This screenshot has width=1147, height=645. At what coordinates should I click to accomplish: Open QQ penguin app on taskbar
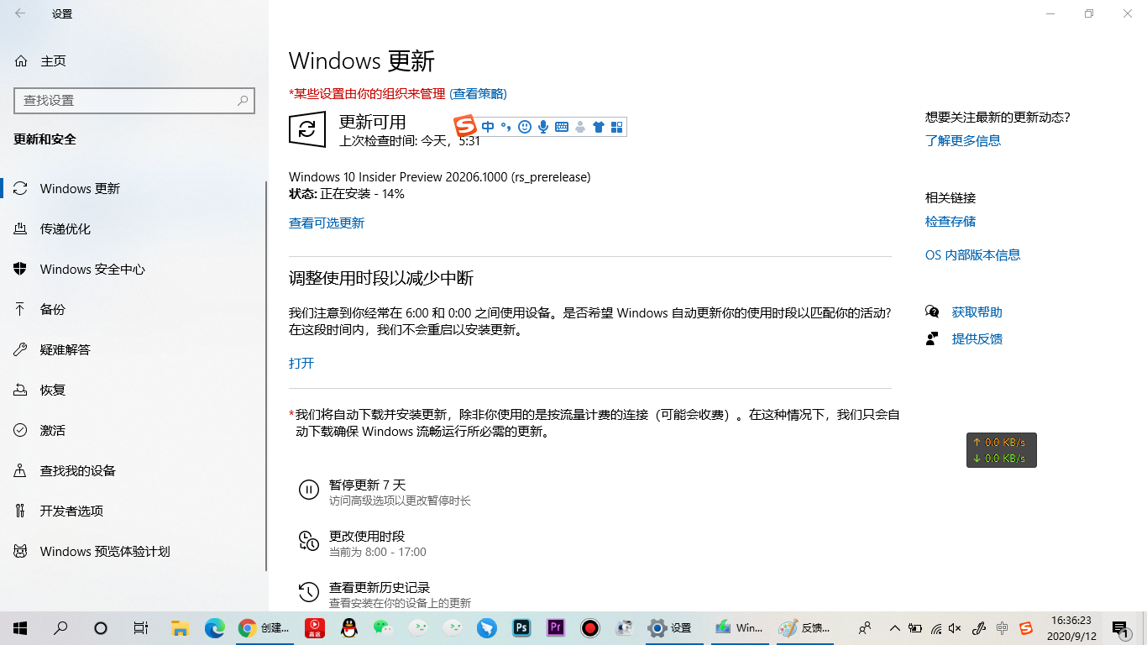tap(349, 627)
